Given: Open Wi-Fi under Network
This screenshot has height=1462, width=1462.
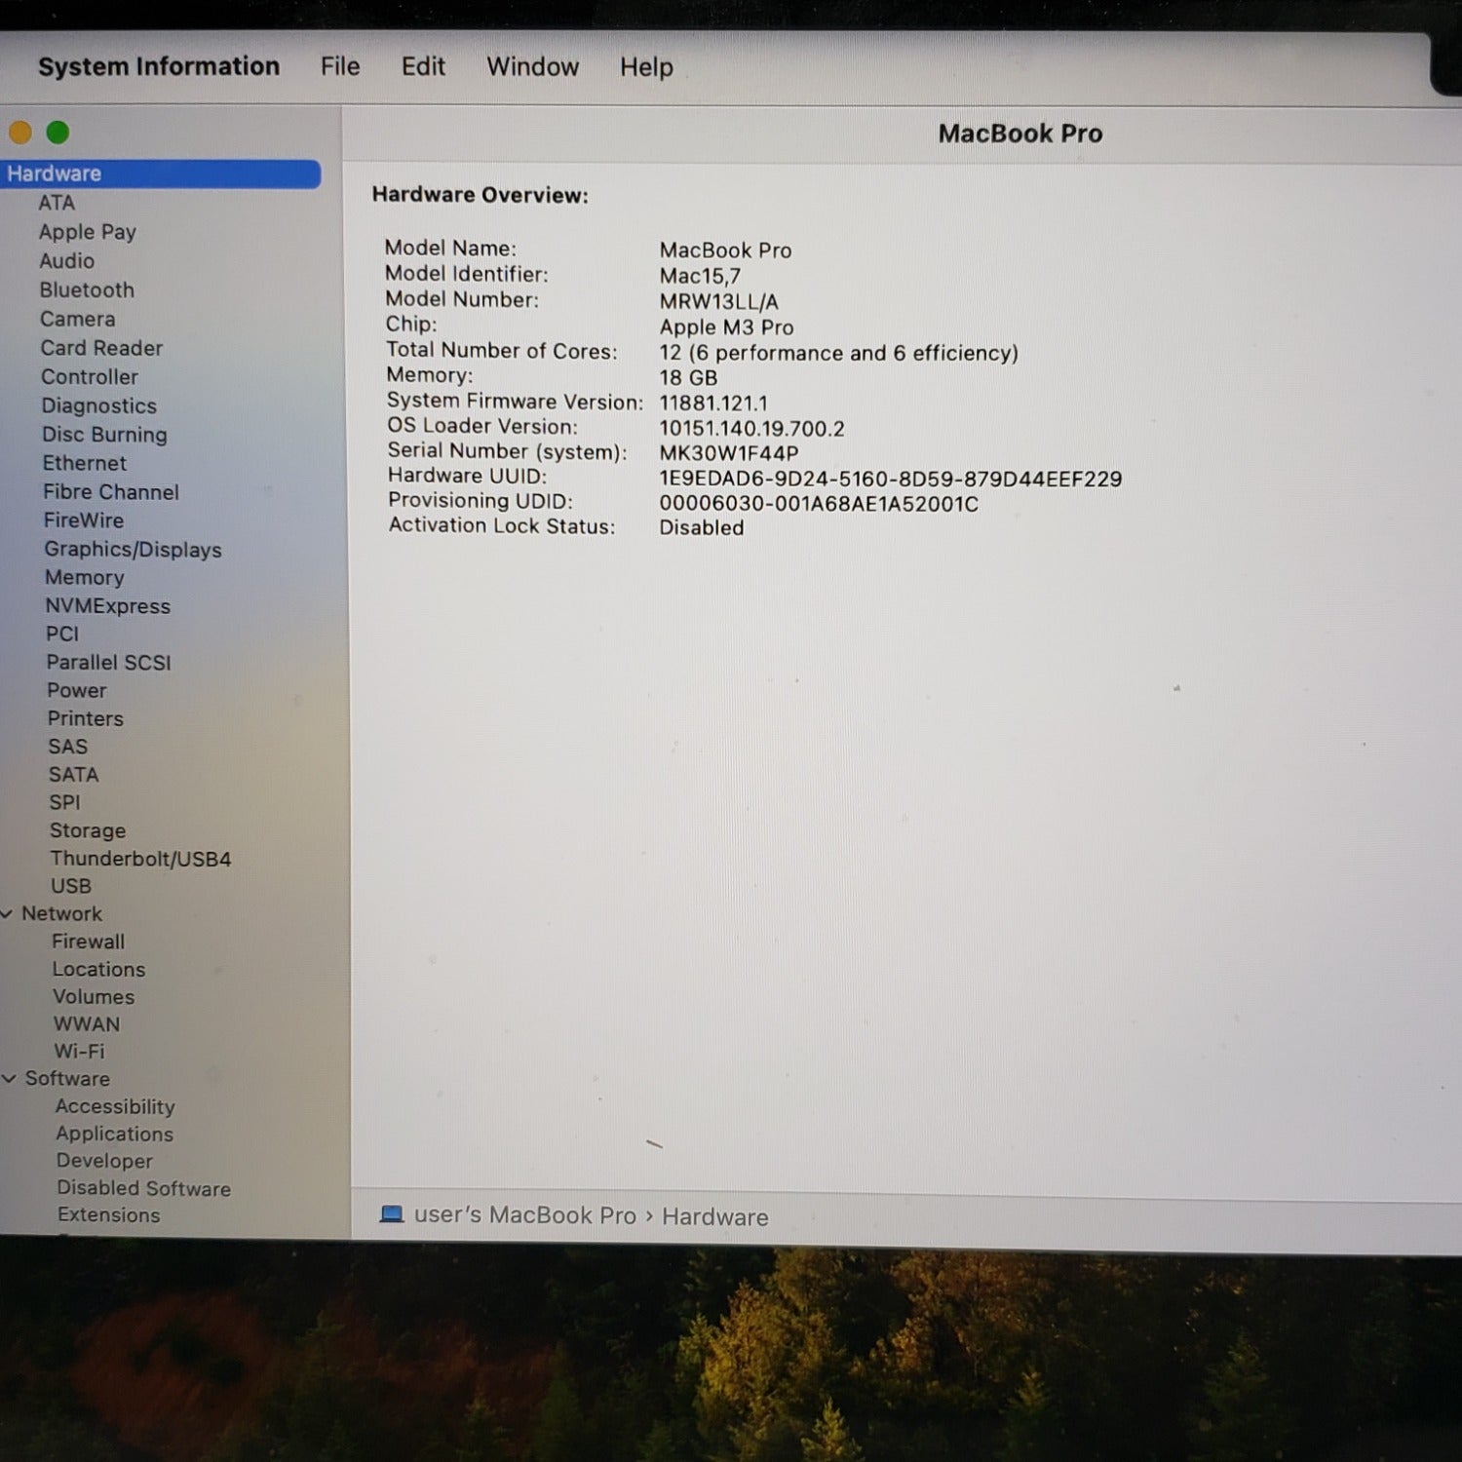Looking at the screenshot, I should pos(79,1052).
